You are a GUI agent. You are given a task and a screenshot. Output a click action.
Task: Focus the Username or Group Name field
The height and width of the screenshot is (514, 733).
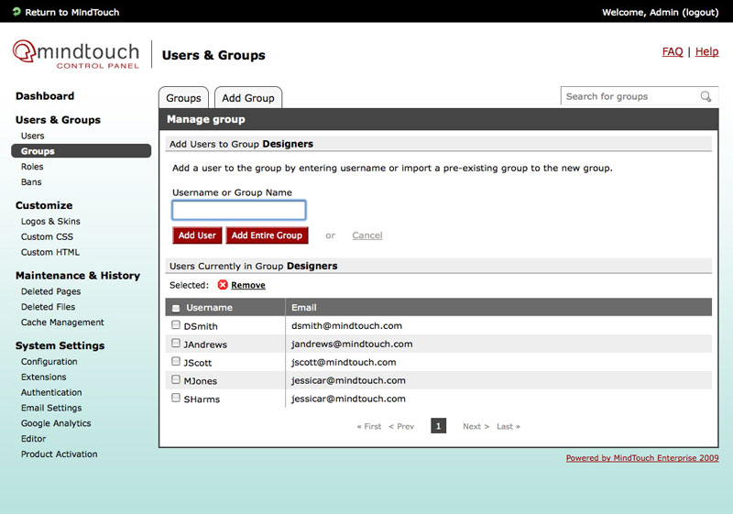coord(238,211)
